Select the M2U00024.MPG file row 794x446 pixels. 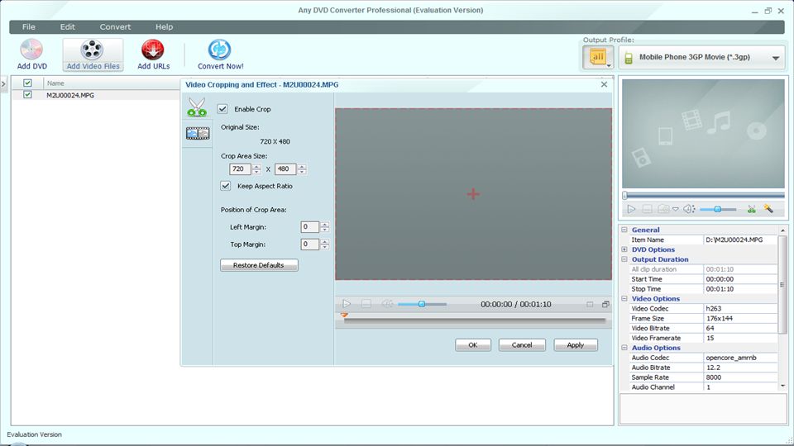click(x=96, y=95)
